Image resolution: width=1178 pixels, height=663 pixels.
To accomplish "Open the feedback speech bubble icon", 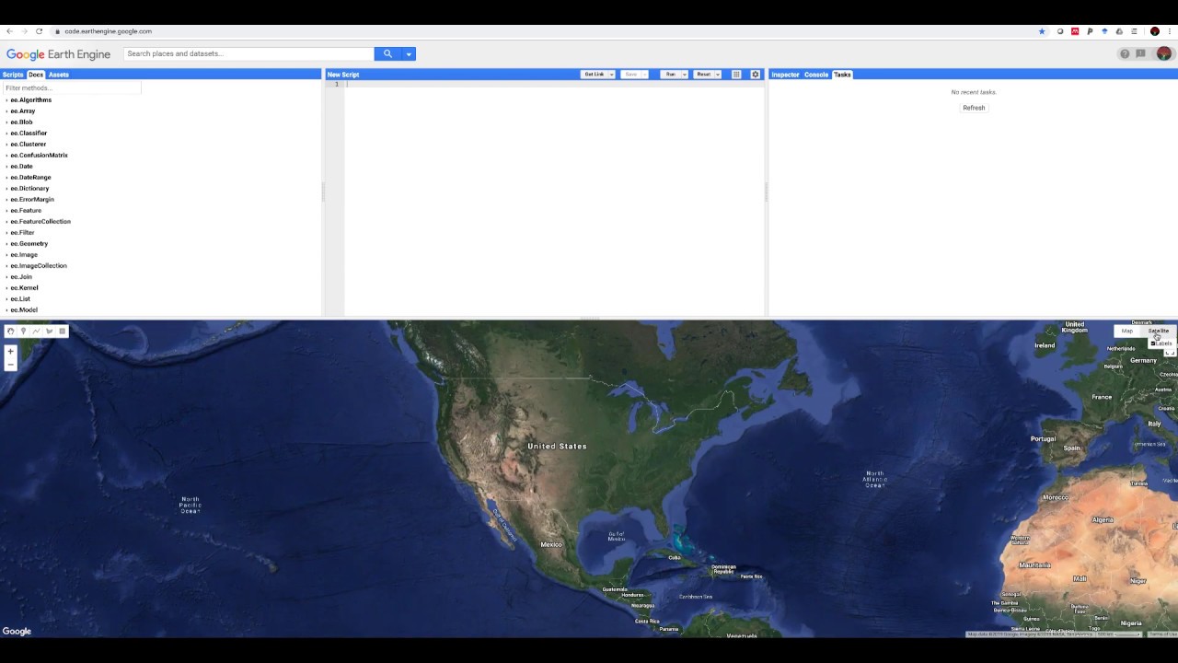I will click(1141, 53).
